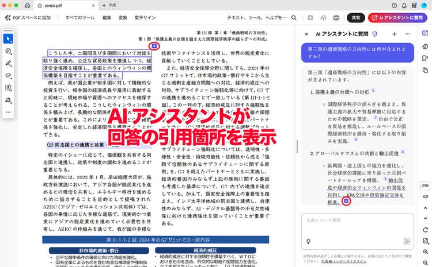The width and height of the screenshot is (432, 267).
Task: Open the fill and sign tool
Action: [8, 100]
